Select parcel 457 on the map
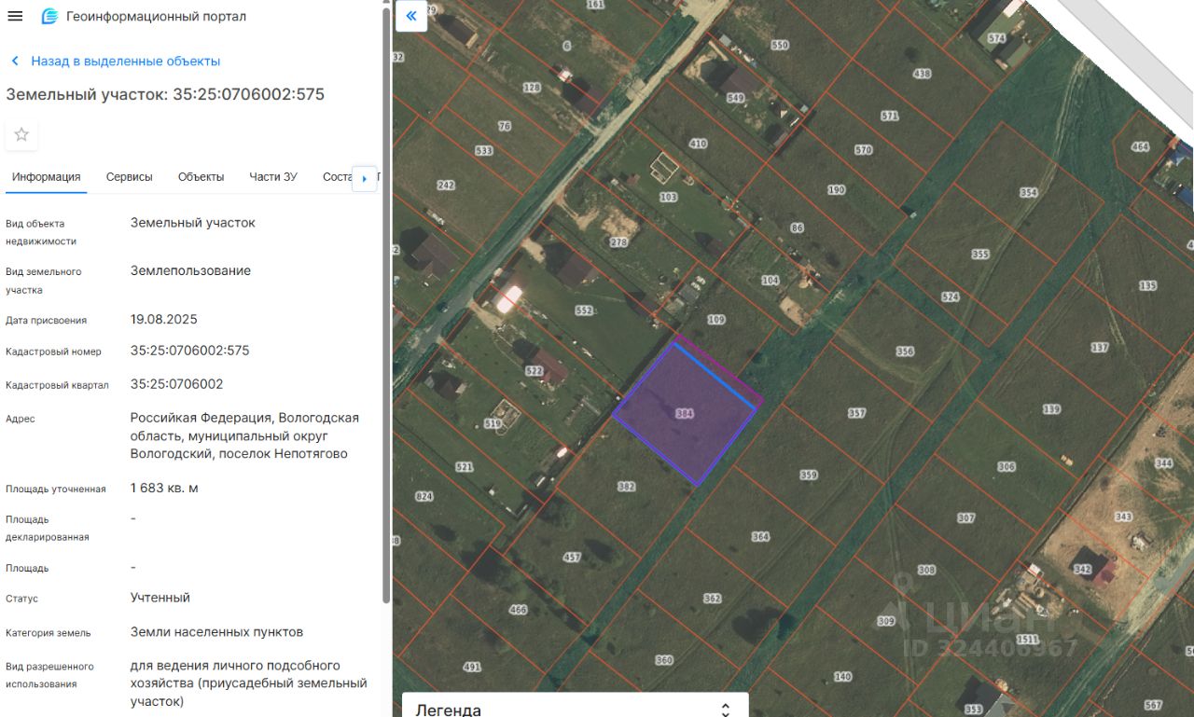The height and width of the screenshot is (717, 1194). [572, 558]
